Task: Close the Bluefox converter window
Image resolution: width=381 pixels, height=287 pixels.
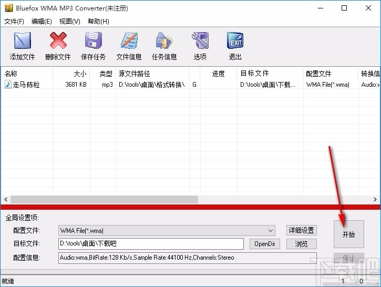Action: 368,8
